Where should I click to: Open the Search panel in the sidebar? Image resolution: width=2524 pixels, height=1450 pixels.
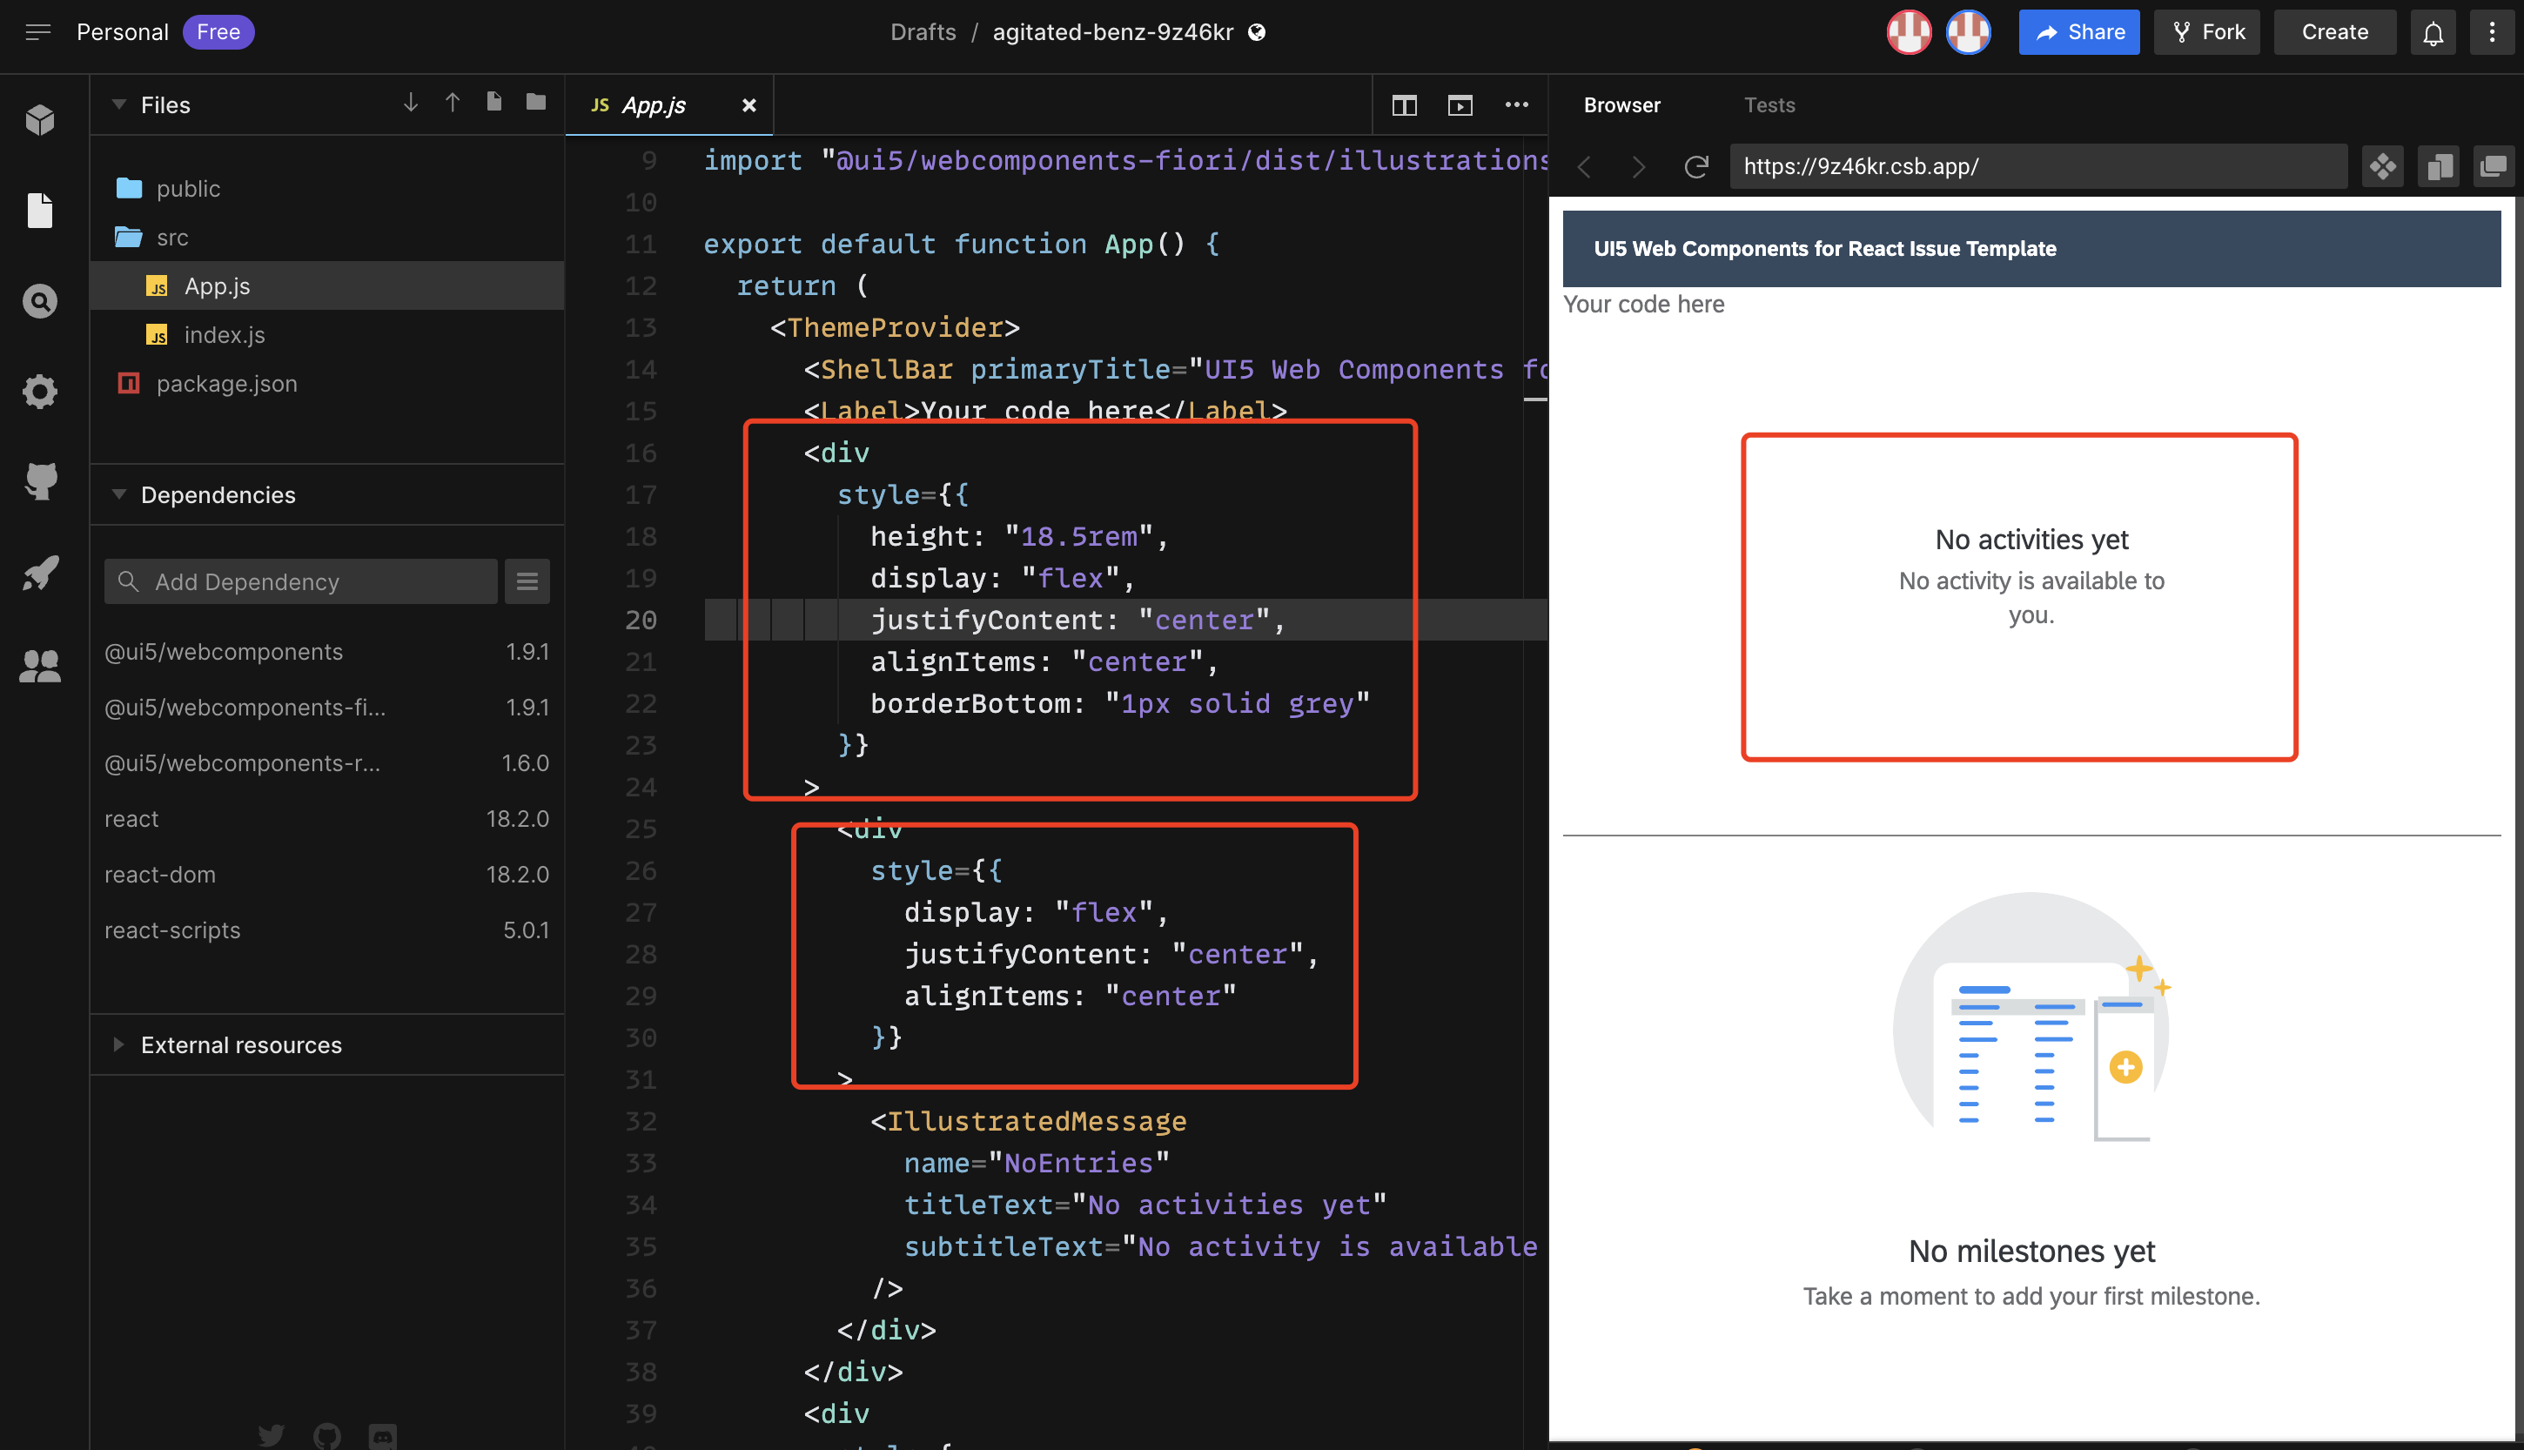coord(40,301)
